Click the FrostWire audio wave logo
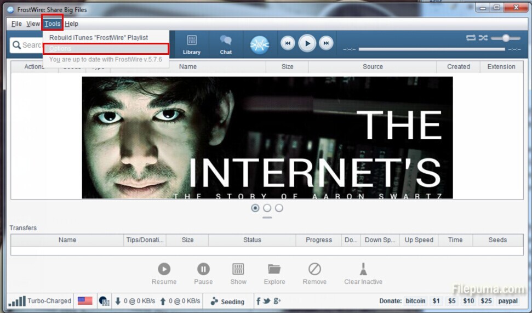532x313 pixels. pos(260,44)
